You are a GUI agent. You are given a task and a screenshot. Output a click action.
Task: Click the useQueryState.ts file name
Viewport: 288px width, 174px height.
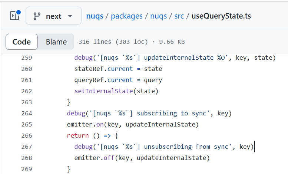tap(221, 16)
